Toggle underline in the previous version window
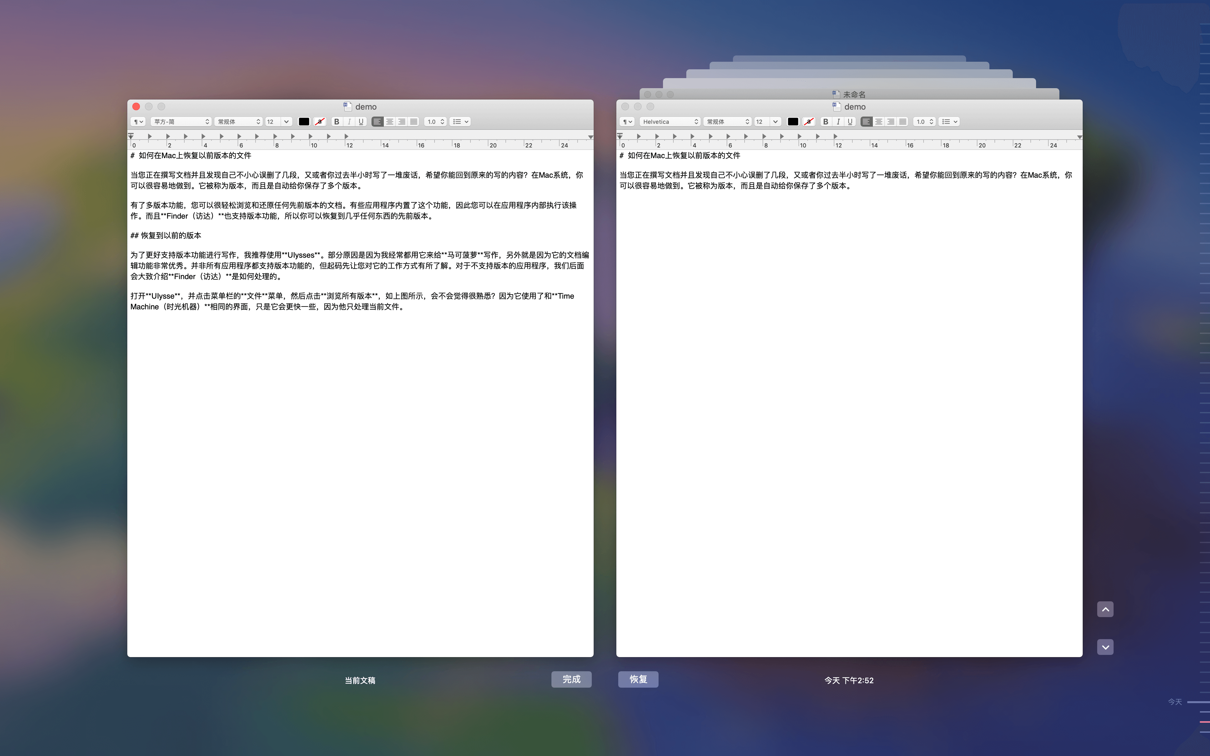The width and height of the screenshot is (1210, 756). [850, 122]
